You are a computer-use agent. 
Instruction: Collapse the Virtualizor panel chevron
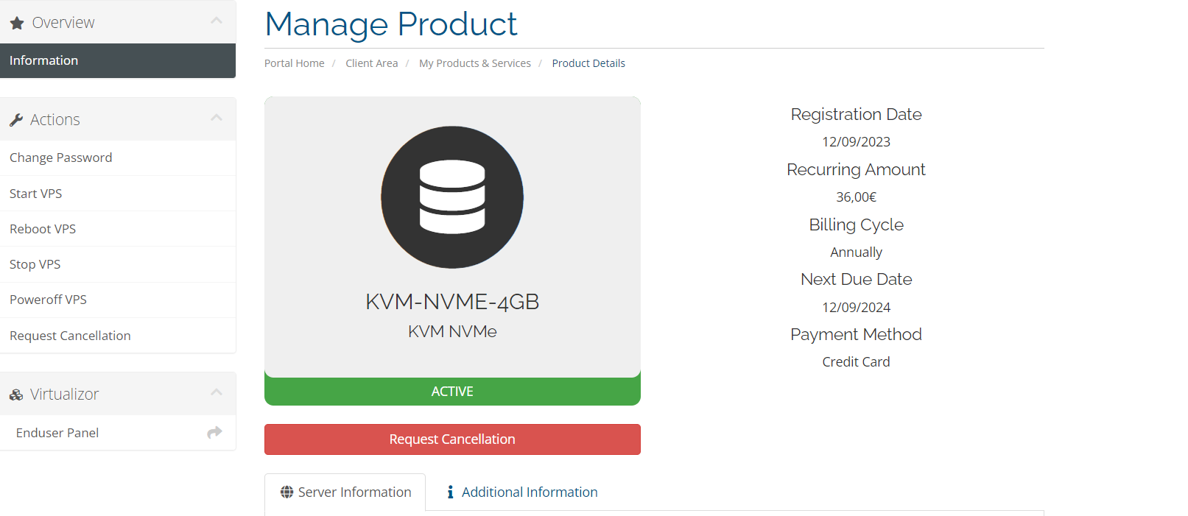tap(217, 392)
